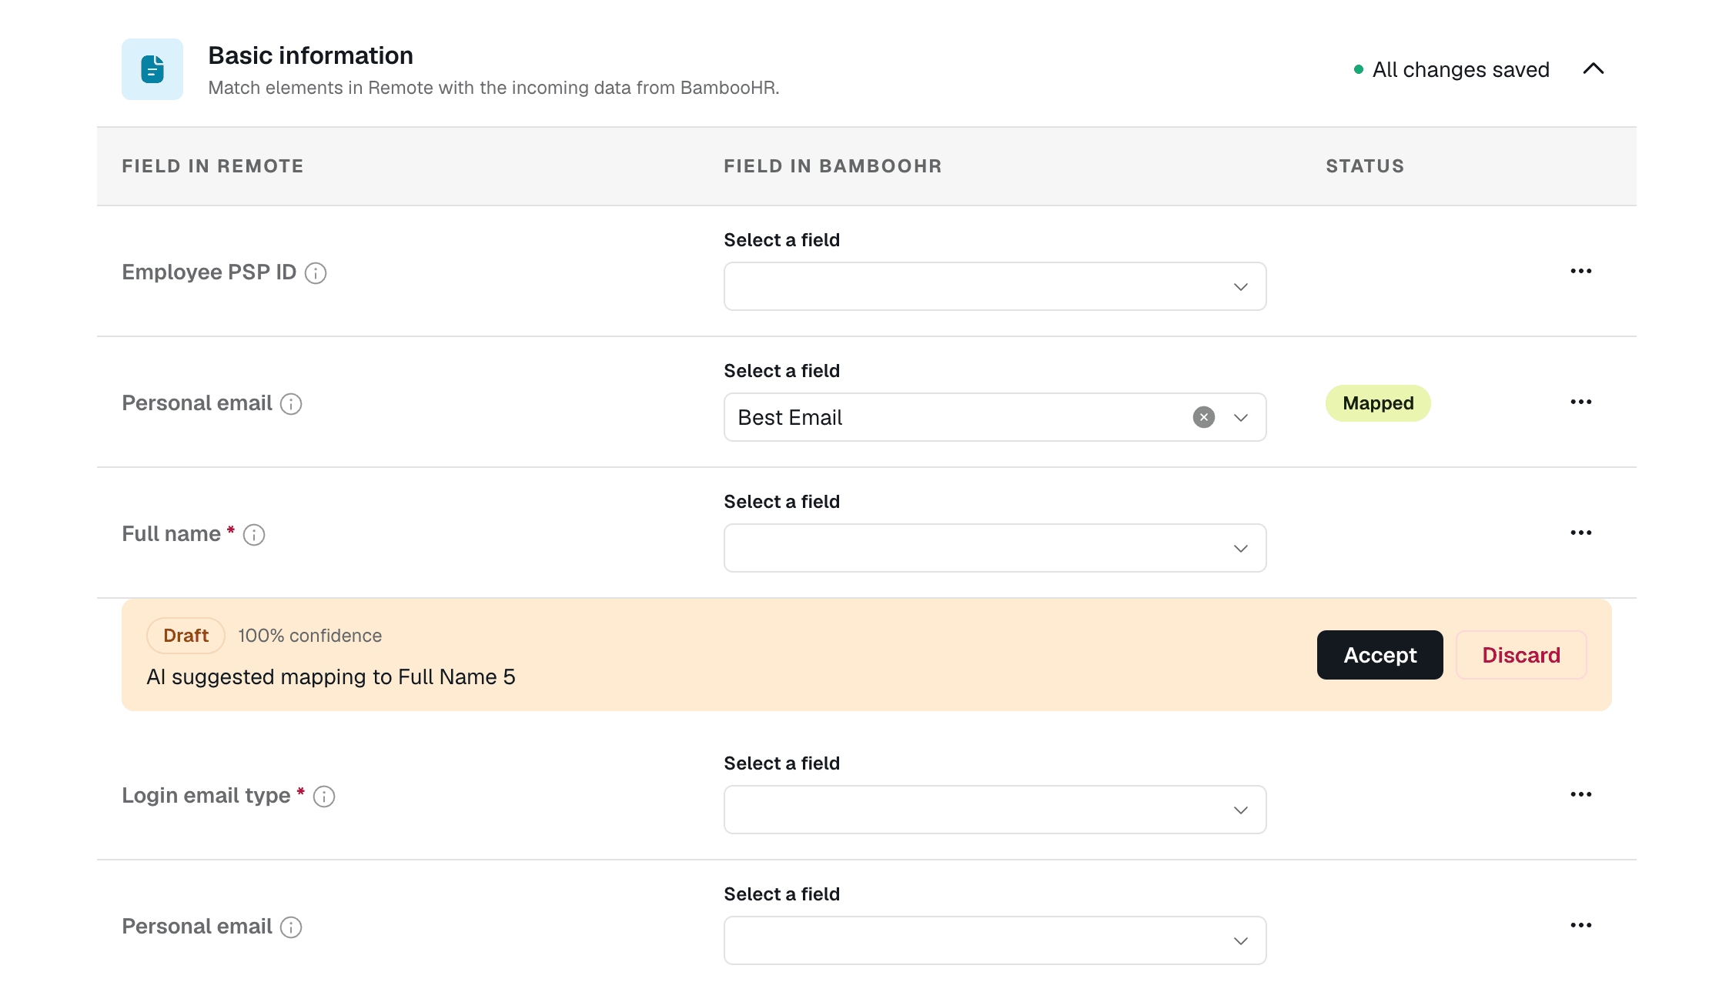Screen dimensions: 1709x982
Task: Open more options for Employee PSP ID
Action: point(1581,271)
